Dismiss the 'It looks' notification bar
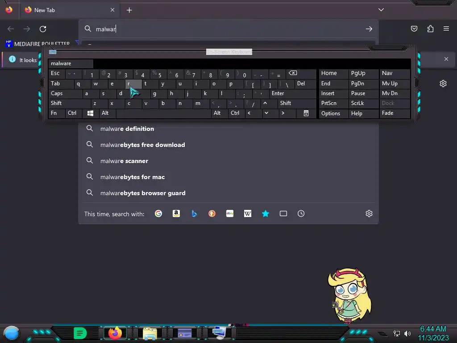The width and height of the screenshot is (457, 343). [446, 59]
